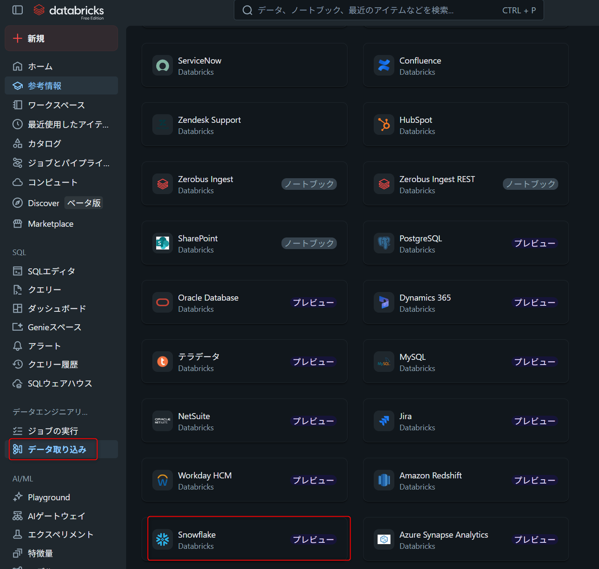Image resolution: width=599 pixels, height=569 pixels.
Task: Click the Zerobus Ingest REST icon
Action: 384,184
